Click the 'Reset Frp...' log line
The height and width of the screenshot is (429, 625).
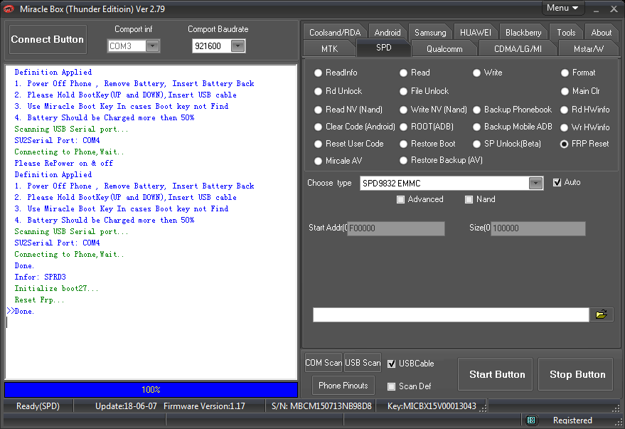pos(39,300)
